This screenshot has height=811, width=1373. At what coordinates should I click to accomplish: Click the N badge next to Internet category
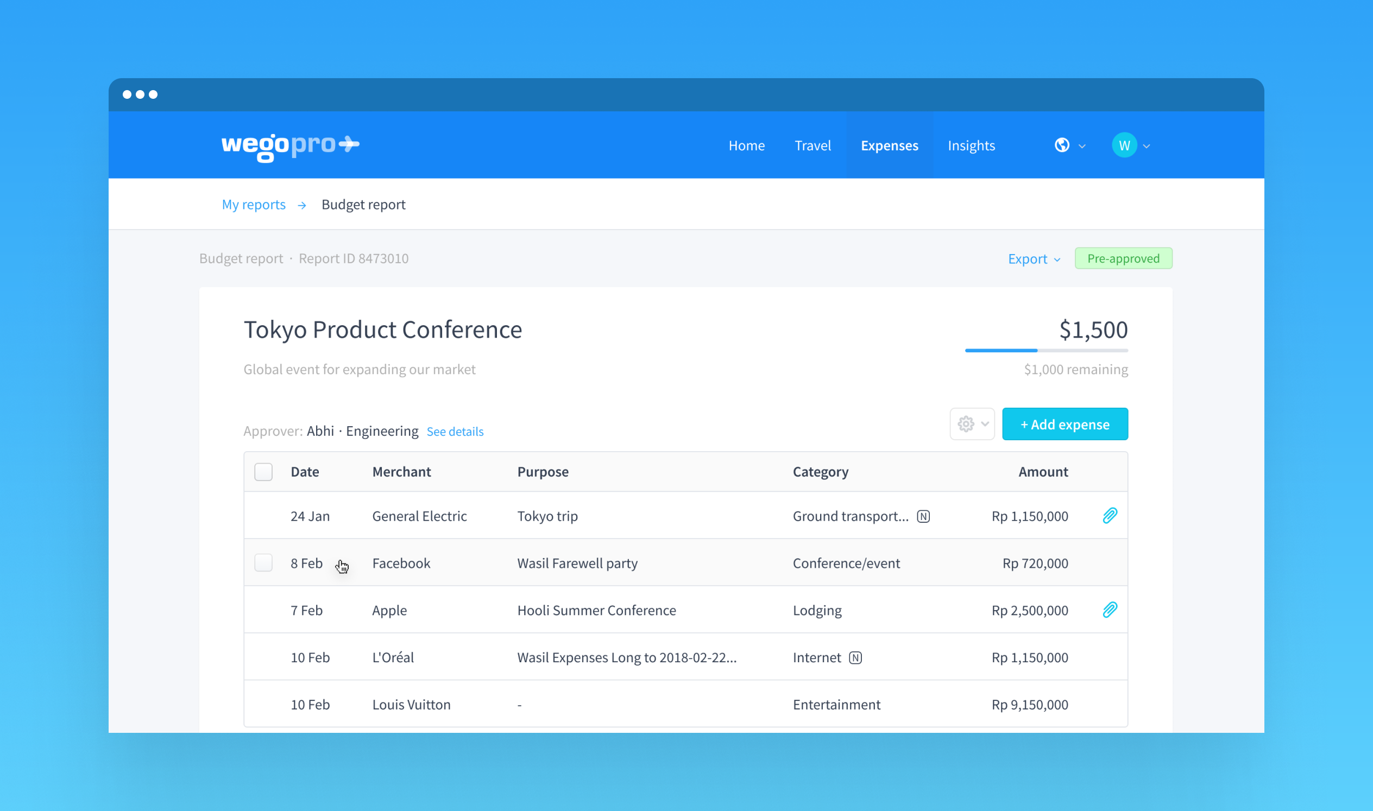pos(855,657)
